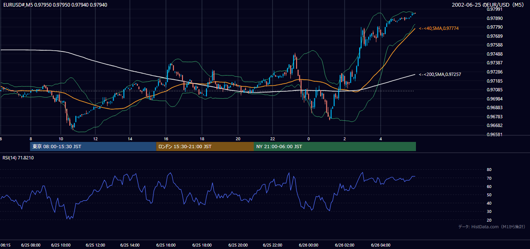Click the 6/26 04:00 date label
The image size is (530, 249).
[381, 245]
